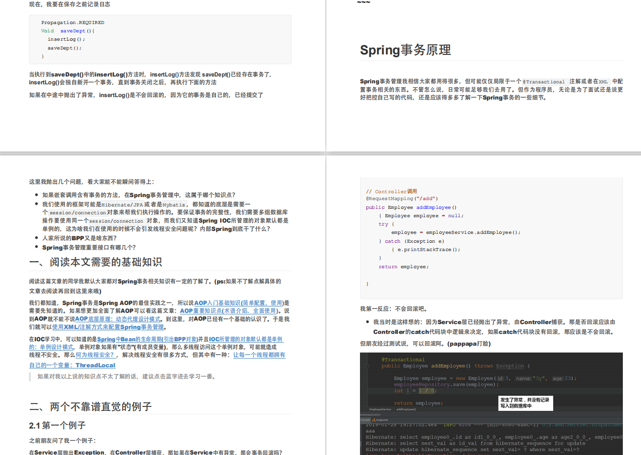Click bullet 我当时是这样想的：因为Service层已经抛出了异常
The height and width of the screenshot is (455, 641).
494,327
